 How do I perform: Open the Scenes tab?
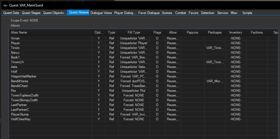[167, 13]
